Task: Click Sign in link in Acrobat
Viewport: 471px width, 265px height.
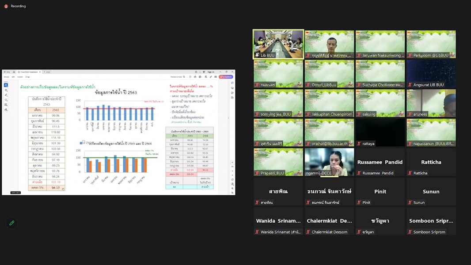Action: [x=211, y=72]
